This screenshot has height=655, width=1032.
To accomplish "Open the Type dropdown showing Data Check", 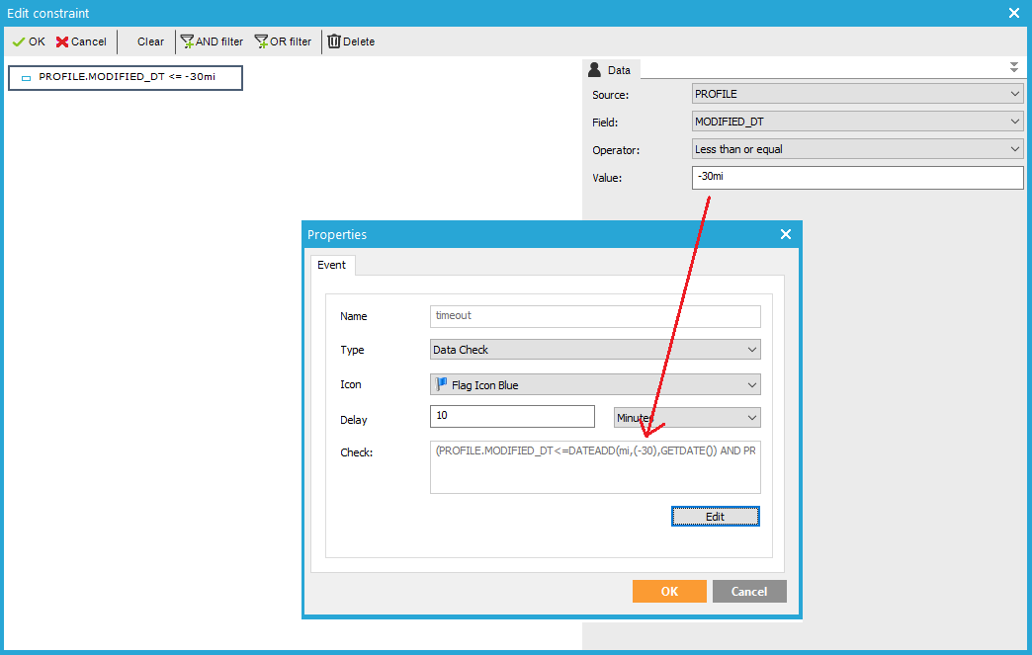I will coord(595,350).
